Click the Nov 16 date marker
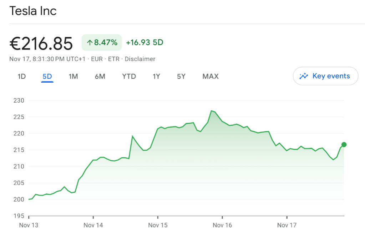The image size is (365, 239). click(x=222, y=225)
